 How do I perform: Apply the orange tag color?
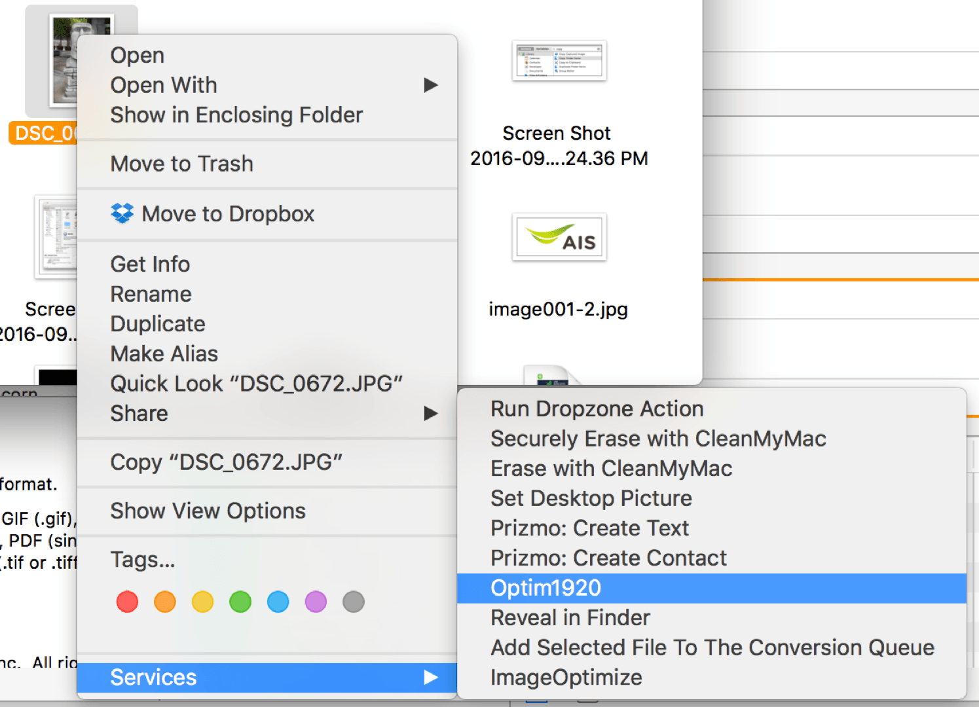tap(165, 602)
